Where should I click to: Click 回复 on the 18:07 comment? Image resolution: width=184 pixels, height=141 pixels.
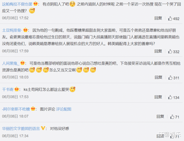coord(160,116)
